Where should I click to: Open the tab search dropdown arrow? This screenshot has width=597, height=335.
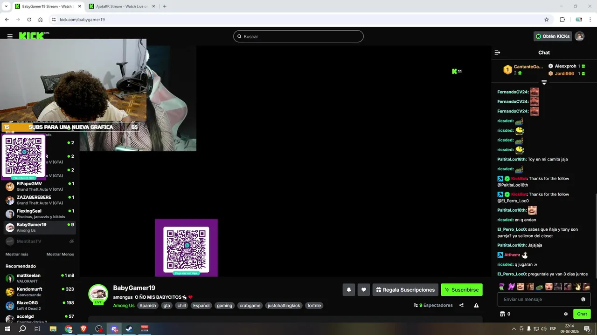6,7
